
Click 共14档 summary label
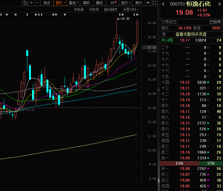click(x=167, y=40)
